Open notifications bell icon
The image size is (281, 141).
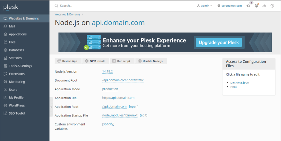(248, 6)
